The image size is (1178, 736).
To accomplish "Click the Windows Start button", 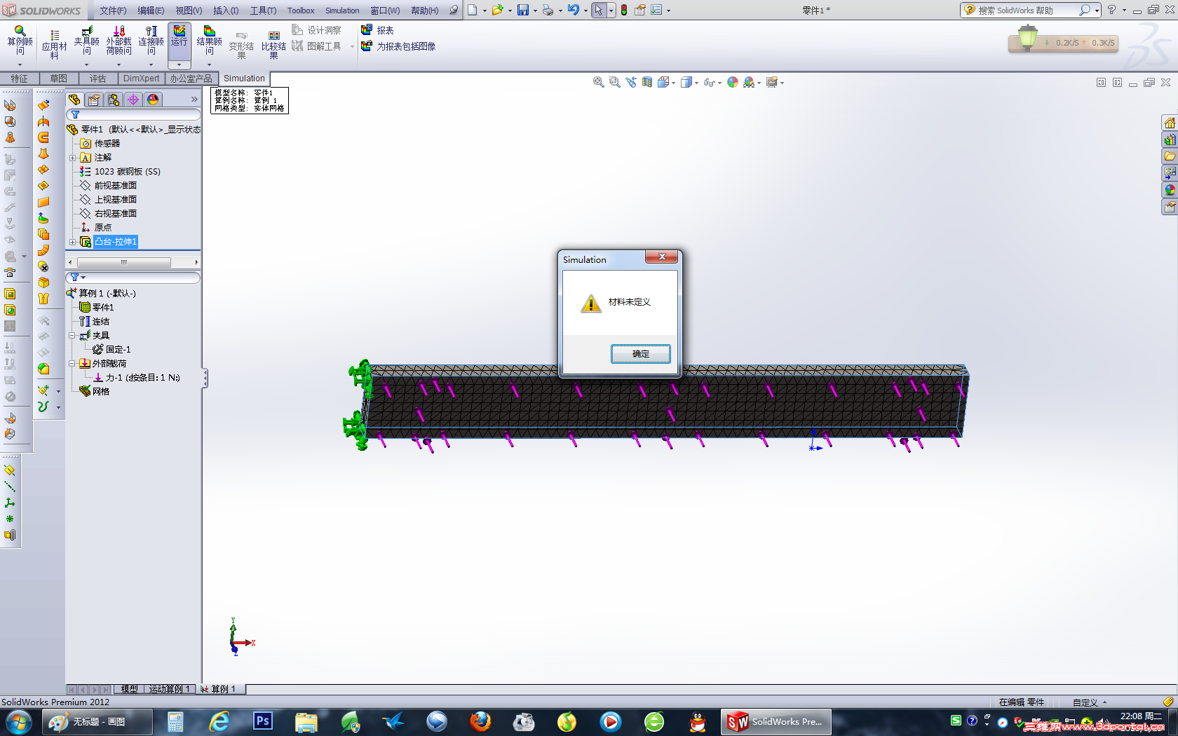I will 19,721.
